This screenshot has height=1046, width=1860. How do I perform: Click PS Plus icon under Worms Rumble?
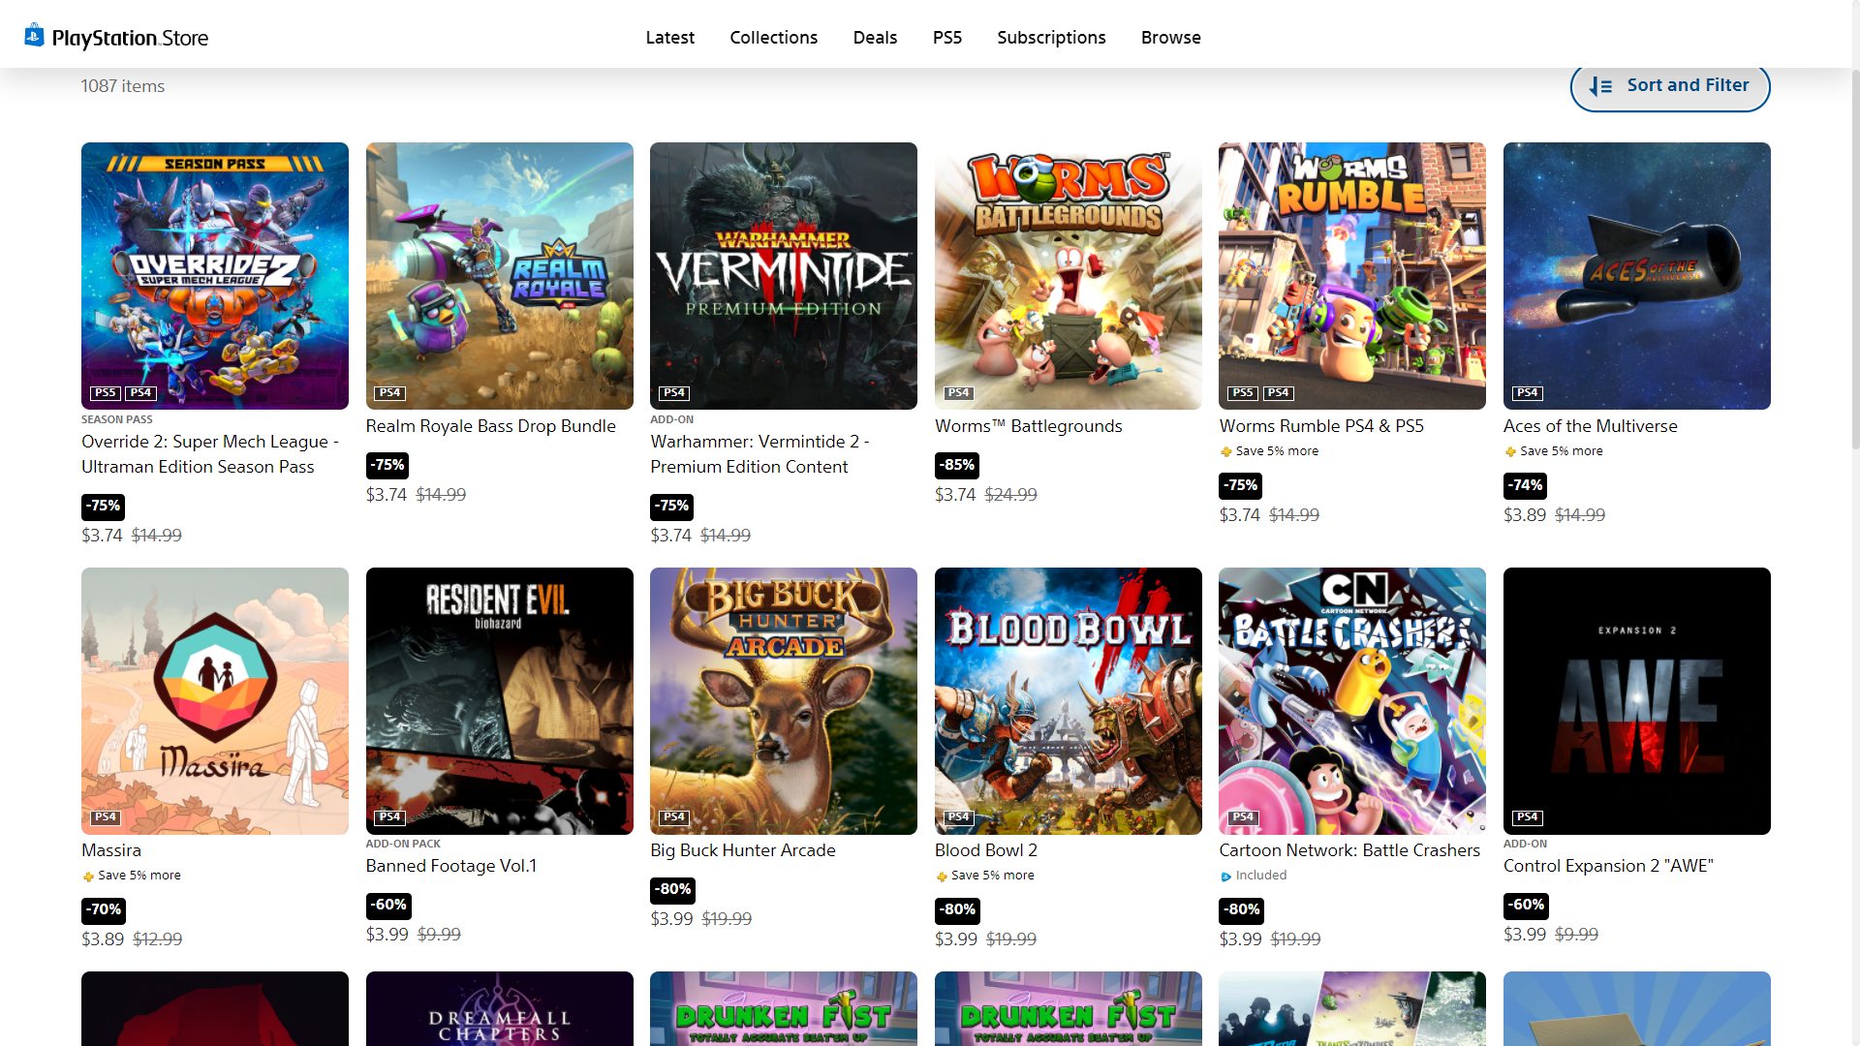pos(1225,451)
